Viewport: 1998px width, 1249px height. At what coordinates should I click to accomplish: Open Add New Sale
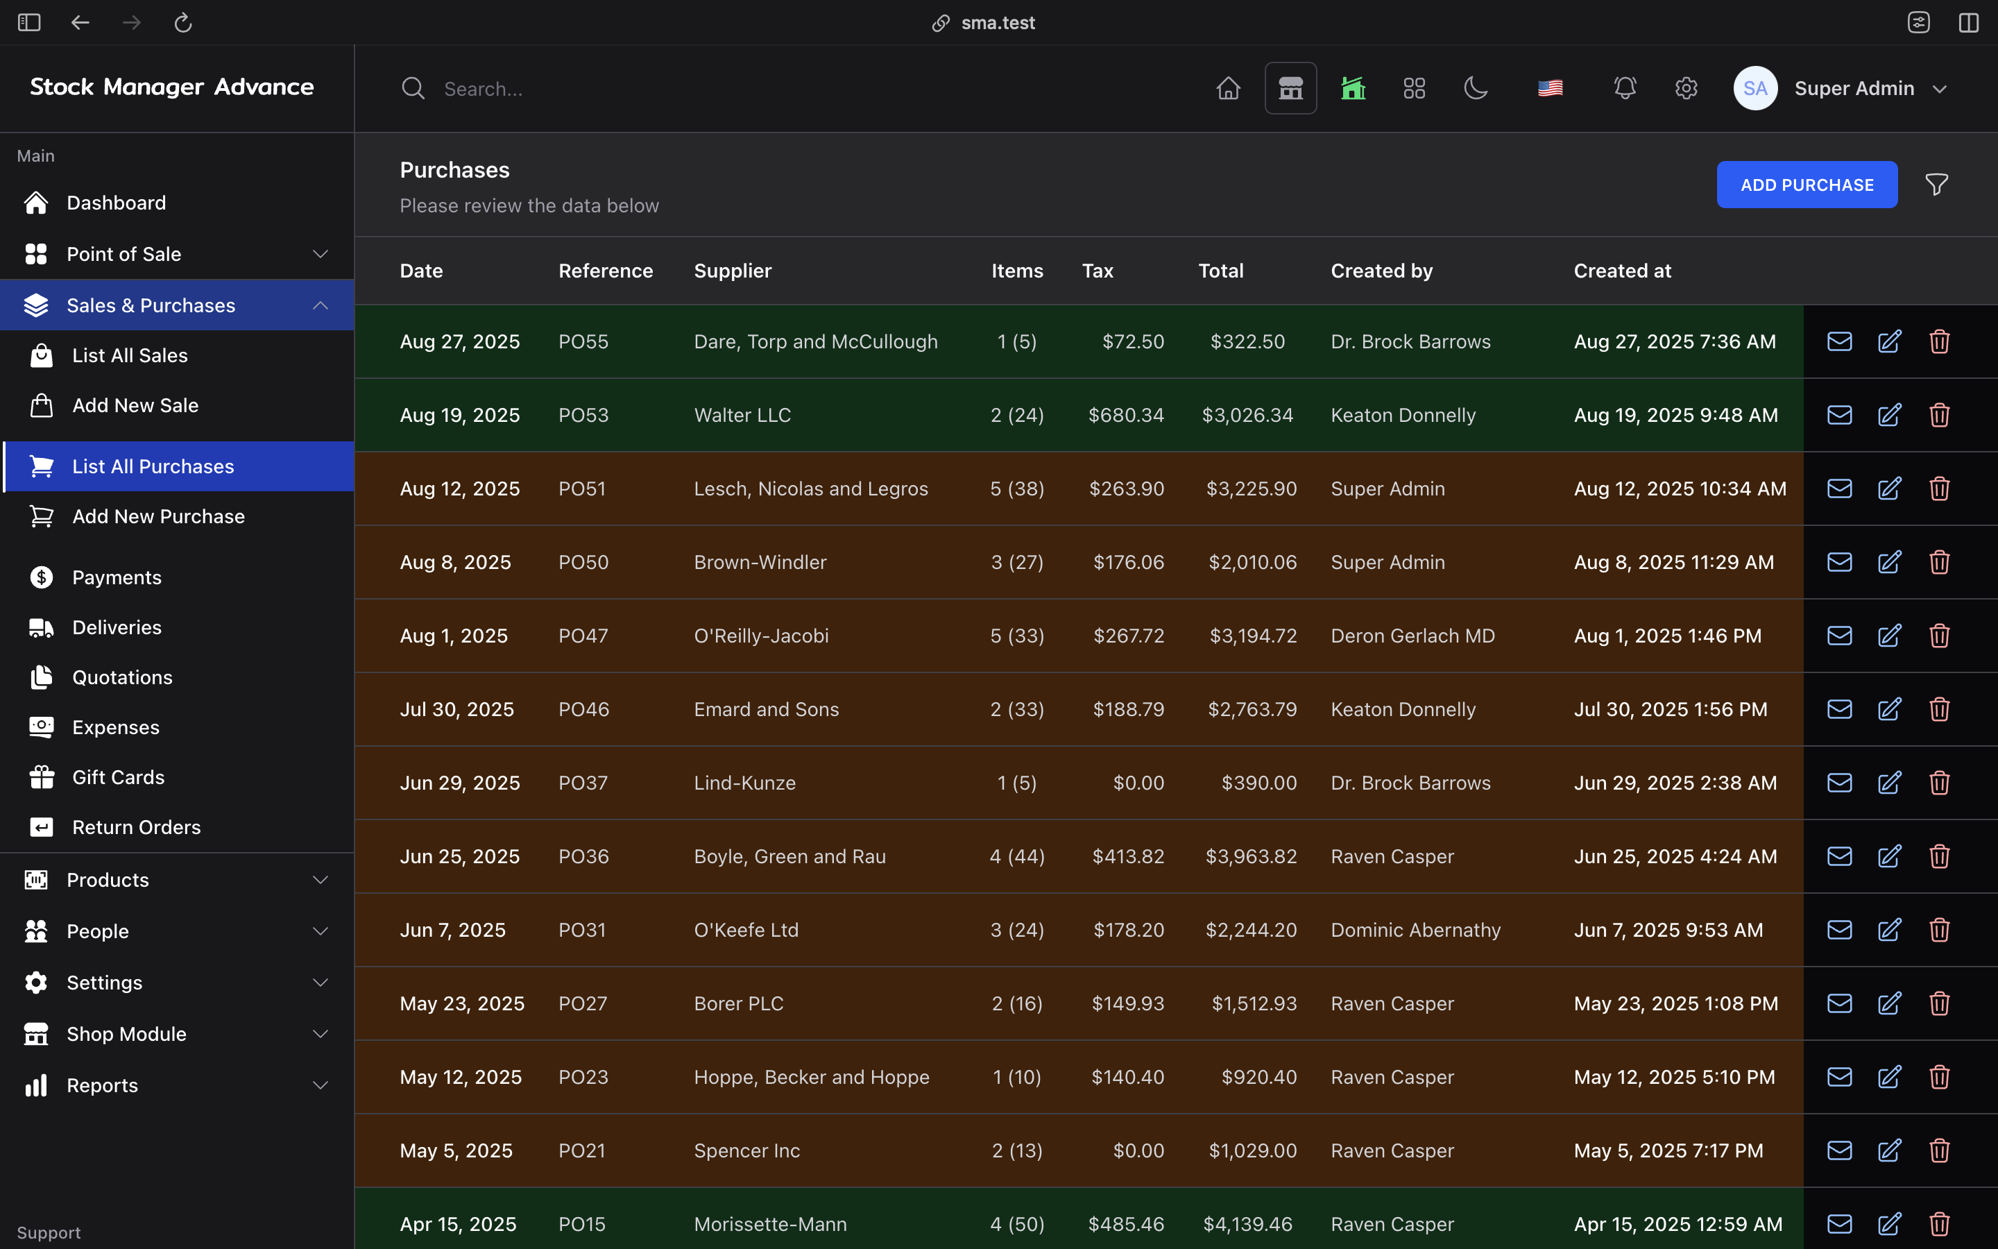pyautogui.click(x=177, y=406)
